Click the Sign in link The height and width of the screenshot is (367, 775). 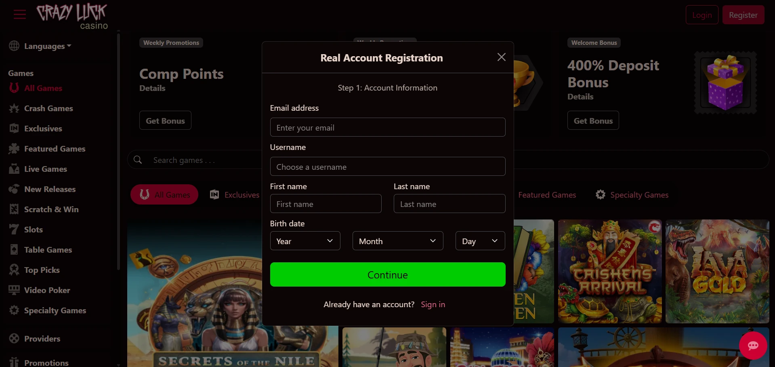point(433,304)
